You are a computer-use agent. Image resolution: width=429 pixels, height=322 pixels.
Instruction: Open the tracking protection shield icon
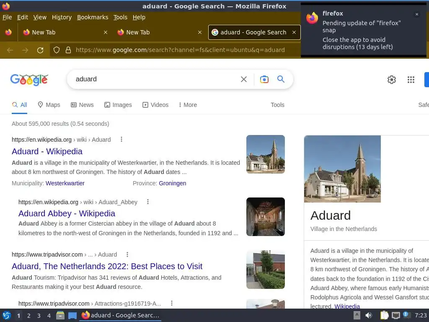[57, 50]
